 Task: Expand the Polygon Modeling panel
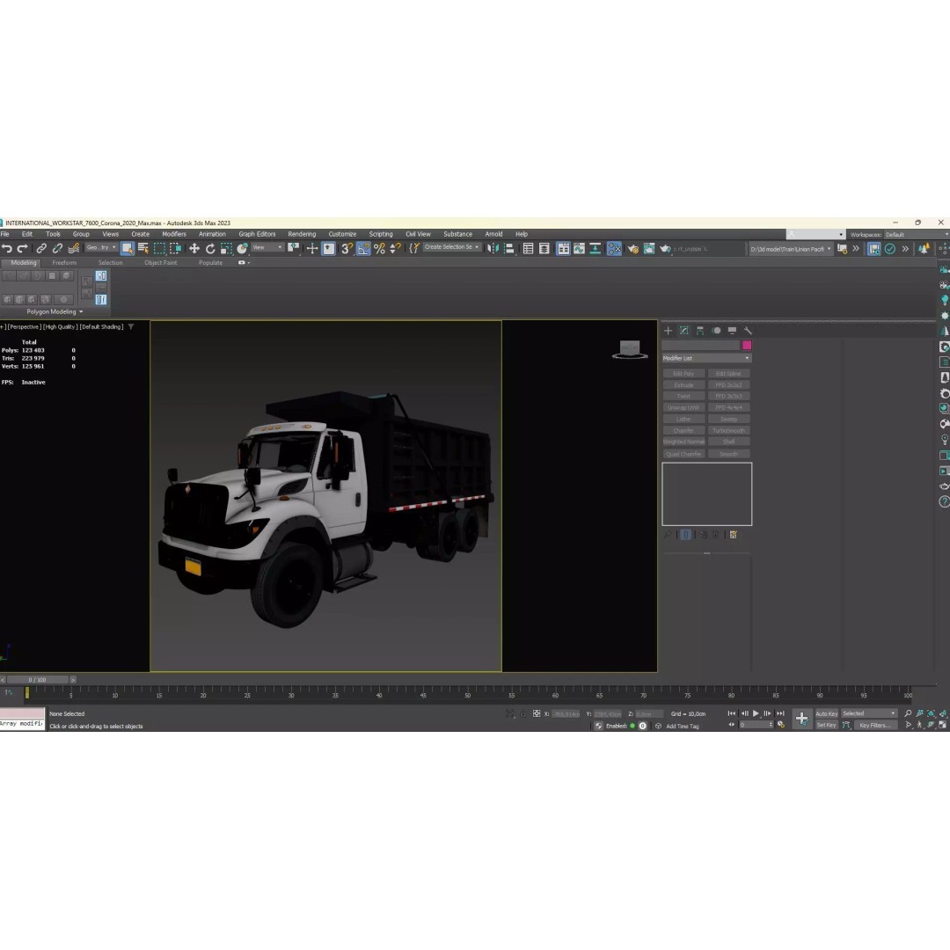(x=55, y=311)
